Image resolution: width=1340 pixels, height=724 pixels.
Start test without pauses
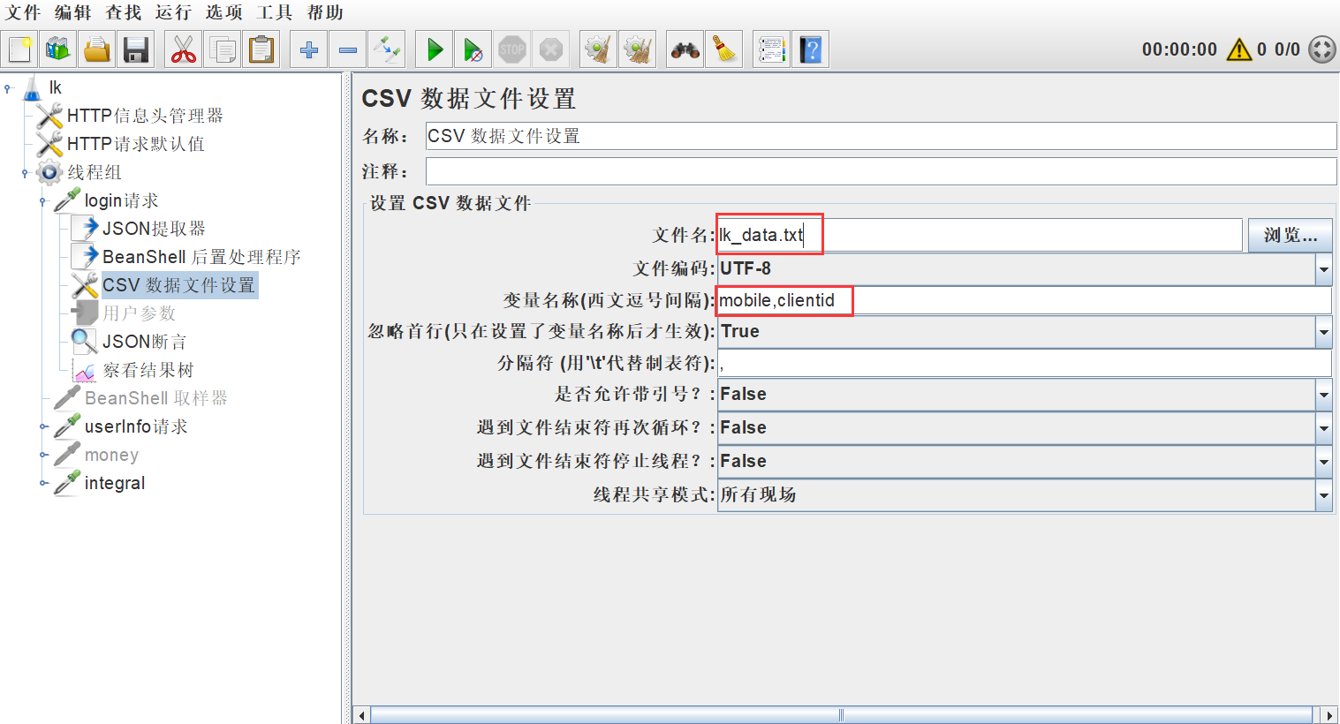click(x=472, y=49)
